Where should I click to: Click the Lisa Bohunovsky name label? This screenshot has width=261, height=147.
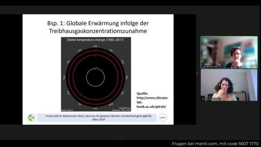[210, 66]
